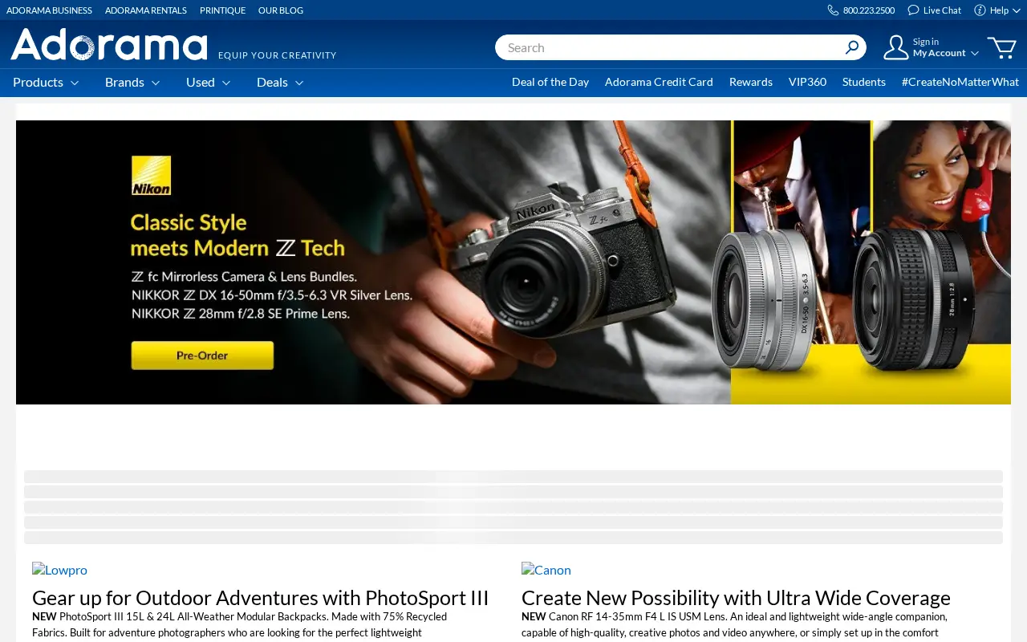
Task: Click the Sign in text
Action: click(x=926, y=42)
